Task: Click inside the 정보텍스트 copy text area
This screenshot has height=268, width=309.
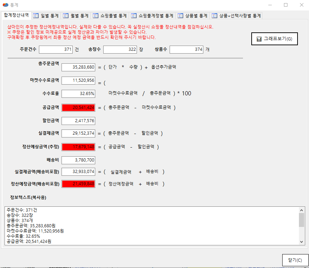Action: (x=151, y=226)
